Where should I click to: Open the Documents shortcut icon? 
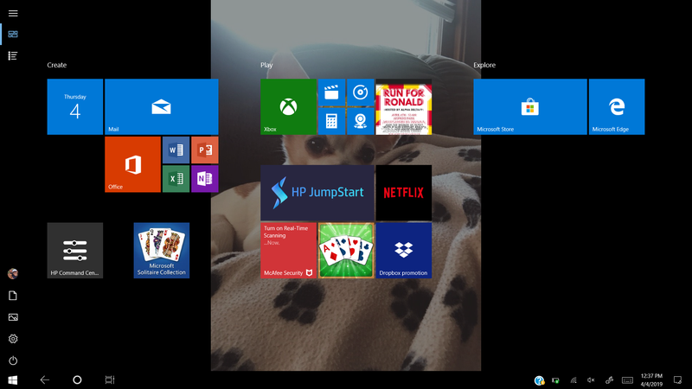13,296
